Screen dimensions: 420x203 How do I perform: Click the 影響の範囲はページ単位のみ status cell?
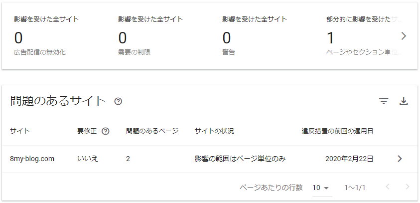coord(240,159)
